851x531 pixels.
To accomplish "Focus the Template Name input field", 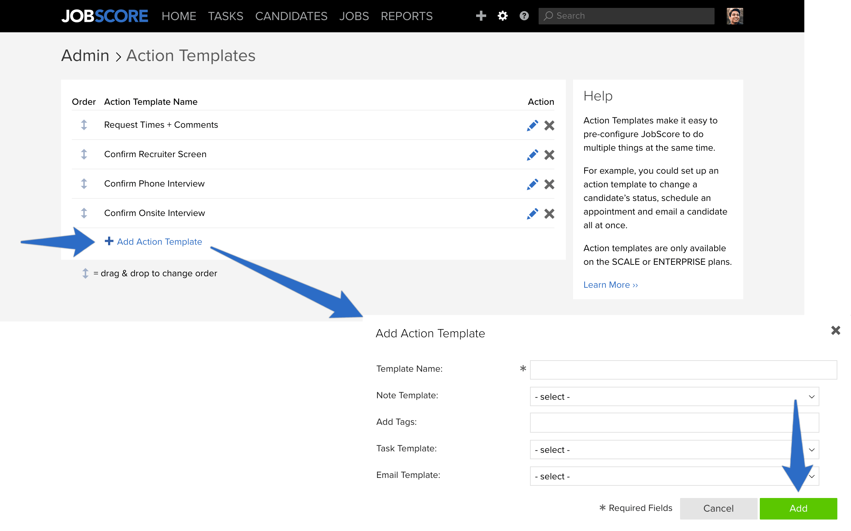I will click(x=683, y=370).
